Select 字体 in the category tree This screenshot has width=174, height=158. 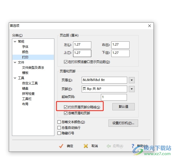pos(25,47)
